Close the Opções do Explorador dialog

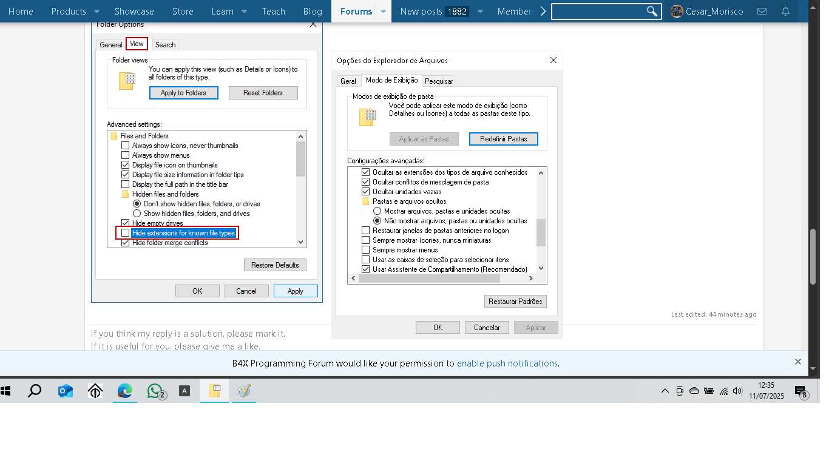[x=553, y=61]
